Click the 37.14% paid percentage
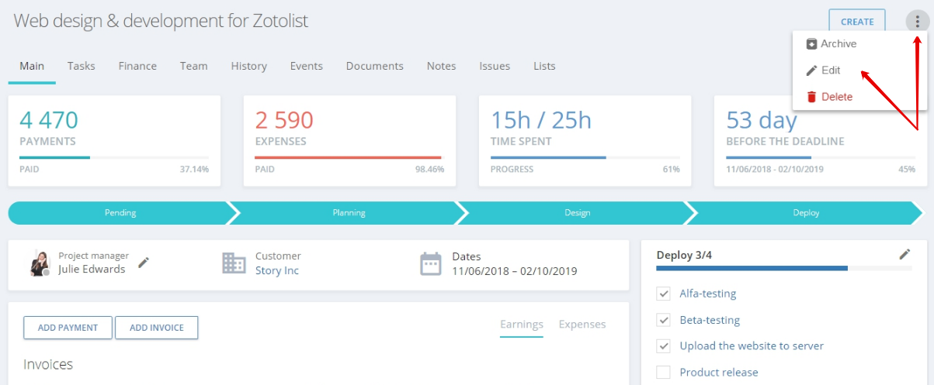This screenshot has width=934, height=385. (194, 169)
